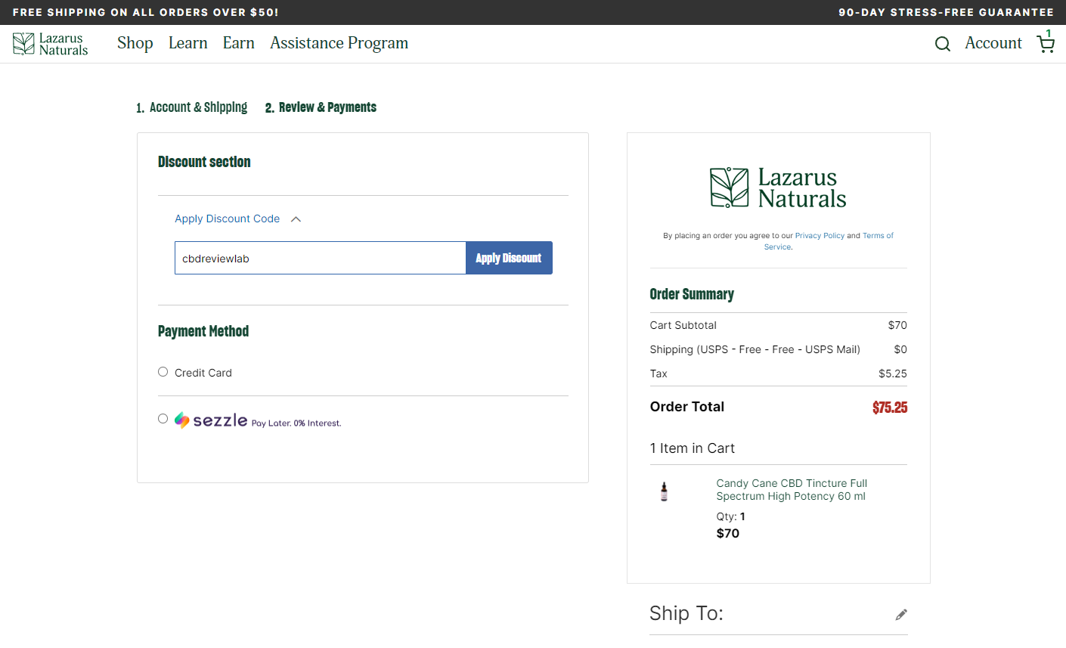This screenshot has height=648, width=1066.
Task: Click the '1 Item in Cart' text
Action: tap(693, 448)
